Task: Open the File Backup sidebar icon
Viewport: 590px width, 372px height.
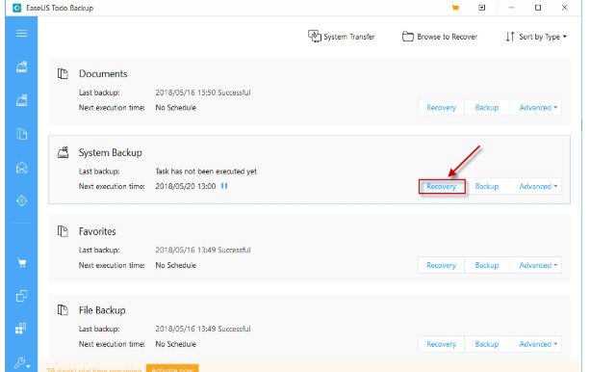Action: point(21,134)
